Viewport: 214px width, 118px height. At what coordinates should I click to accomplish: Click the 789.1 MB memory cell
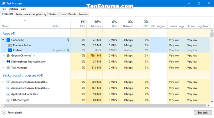(94, 56)
